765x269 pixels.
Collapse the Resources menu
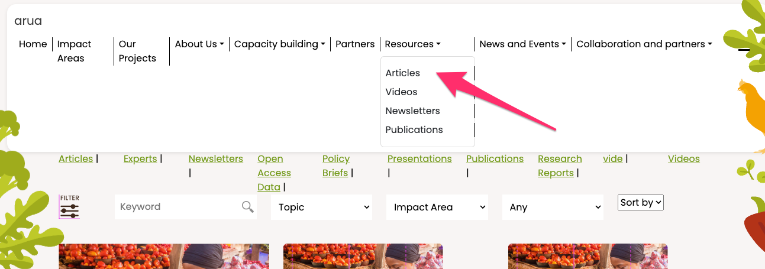[412, 44]
